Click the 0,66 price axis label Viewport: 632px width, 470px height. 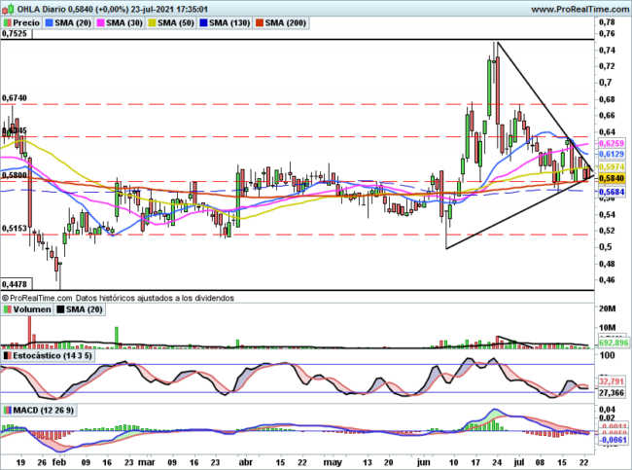(x=607, y=116)
